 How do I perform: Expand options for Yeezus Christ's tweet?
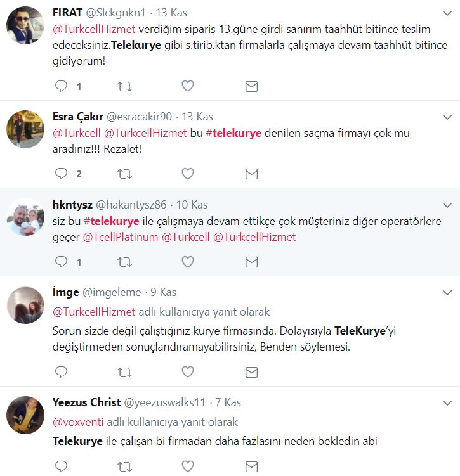[447, 403]
